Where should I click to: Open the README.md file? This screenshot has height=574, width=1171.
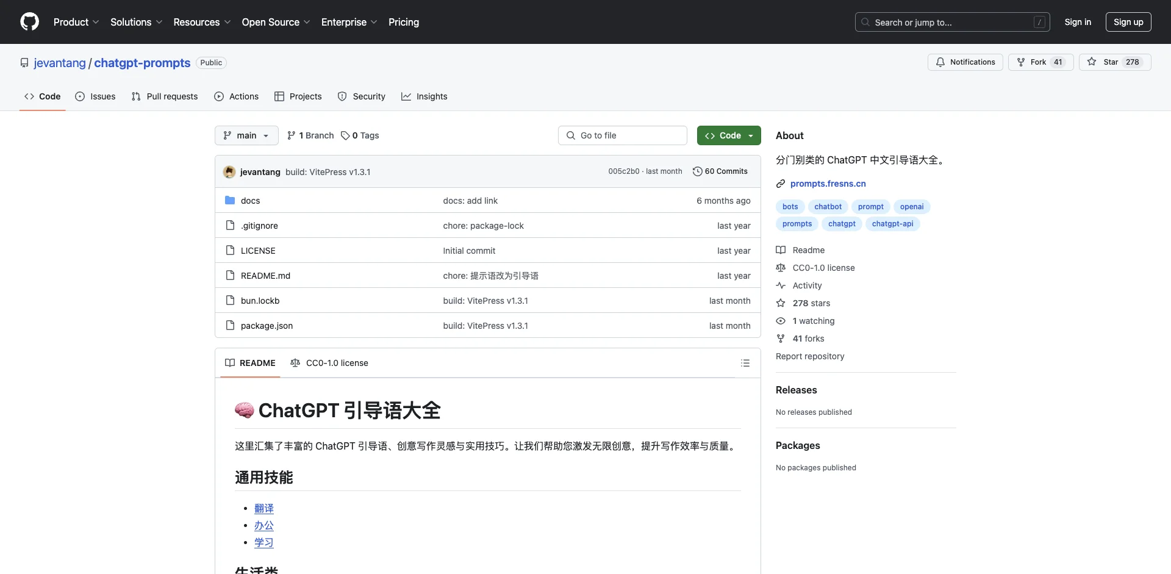[x=265, y=276]
